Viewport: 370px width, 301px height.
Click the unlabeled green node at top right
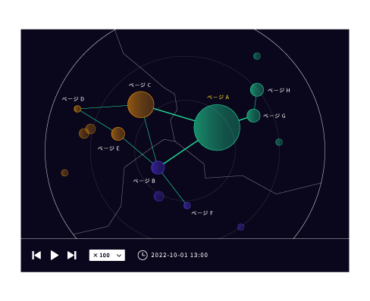pos(257,56)
